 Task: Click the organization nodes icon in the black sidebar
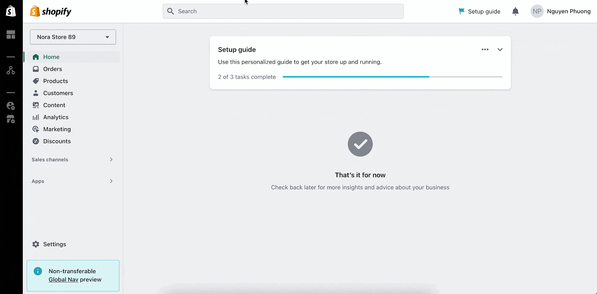tap(11, 70)
